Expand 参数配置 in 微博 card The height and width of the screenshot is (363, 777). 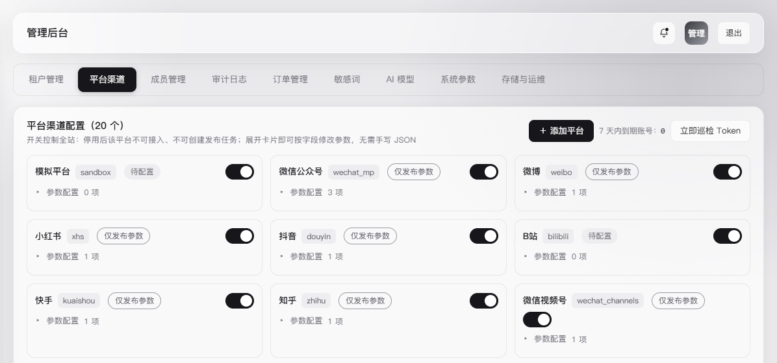coord(555,193)
